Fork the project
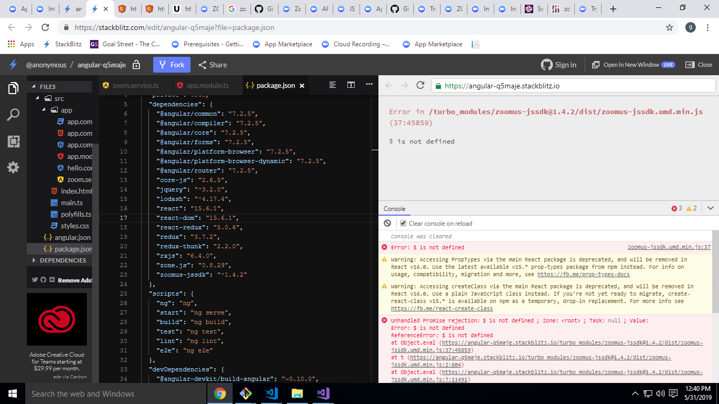Viewport: 719px width, 404px height. tap(172, 65)
